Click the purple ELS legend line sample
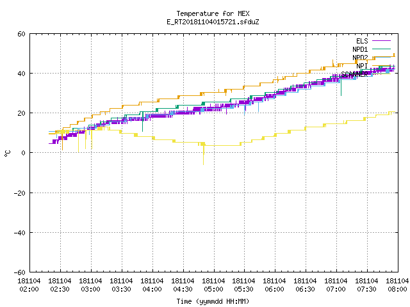This screenshot has width=410, height=307. click(381, 41)
